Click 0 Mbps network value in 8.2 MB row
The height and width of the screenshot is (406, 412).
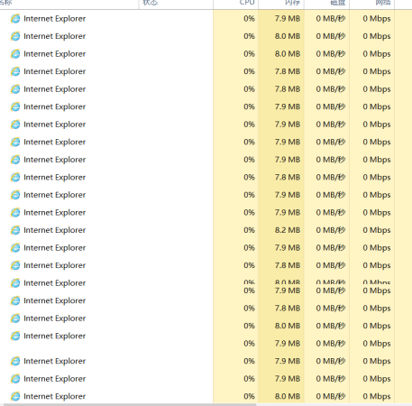[377, 230]
